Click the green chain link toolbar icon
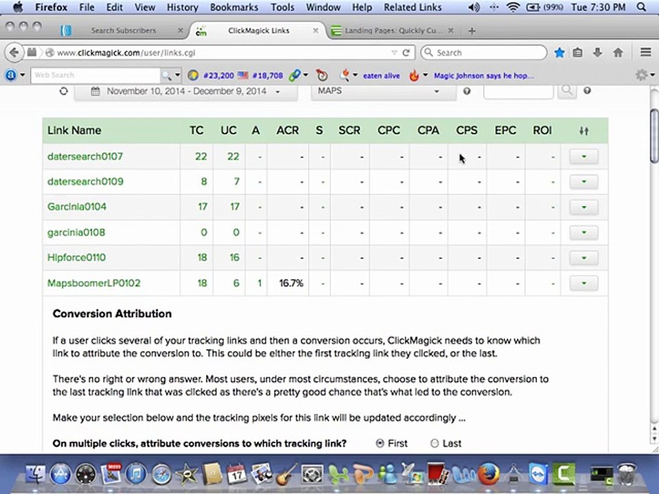This screenshot has height=494, width=659. pyautogui.click(x=294, y=75)
